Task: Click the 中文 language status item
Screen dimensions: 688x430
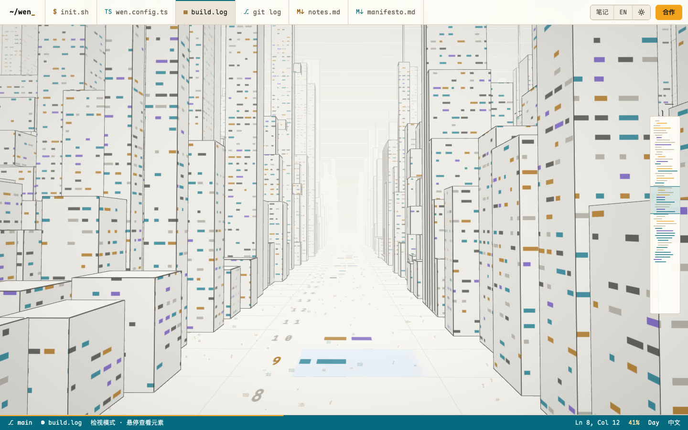Action: coord(674,423)
